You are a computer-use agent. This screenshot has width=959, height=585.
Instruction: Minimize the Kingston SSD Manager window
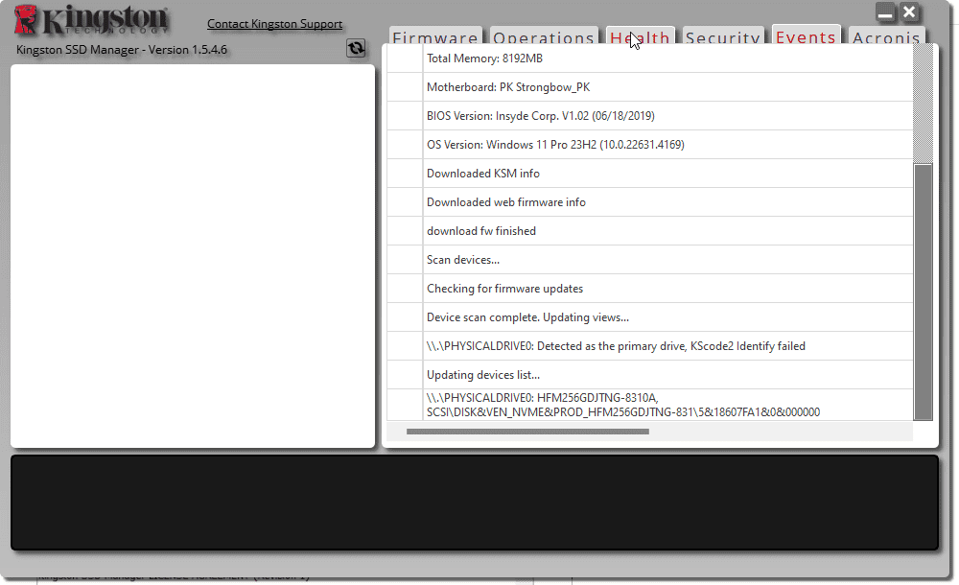coord(885,12)
